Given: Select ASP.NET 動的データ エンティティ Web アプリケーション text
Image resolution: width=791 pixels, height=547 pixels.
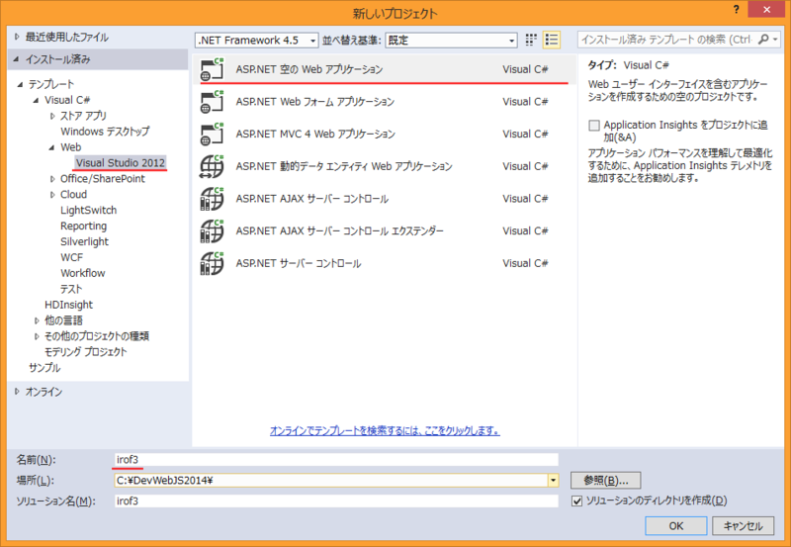Looking at the screenshot, I should [x=344, y=166].
